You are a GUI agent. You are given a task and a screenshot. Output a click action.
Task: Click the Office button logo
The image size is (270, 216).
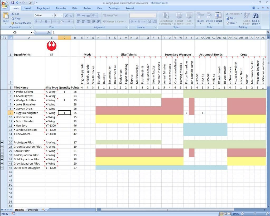tap(4, 4)
